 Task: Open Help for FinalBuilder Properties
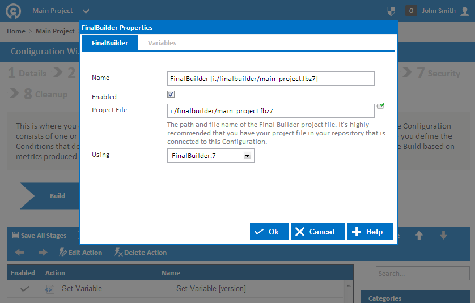[x=370, y=232]
